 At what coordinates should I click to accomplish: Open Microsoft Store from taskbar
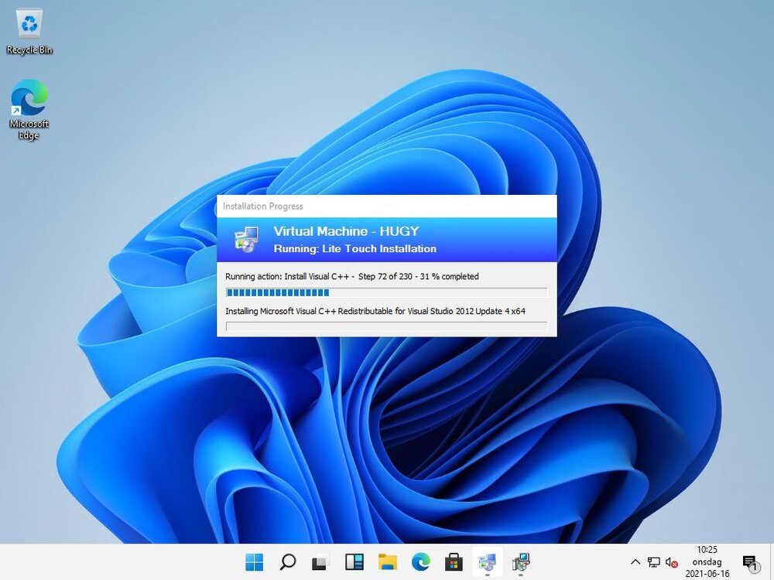pos(454,561)
